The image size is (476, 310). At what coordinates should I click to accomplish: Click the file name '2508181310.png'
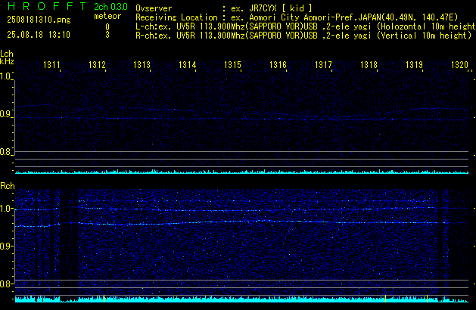point(39,20)
